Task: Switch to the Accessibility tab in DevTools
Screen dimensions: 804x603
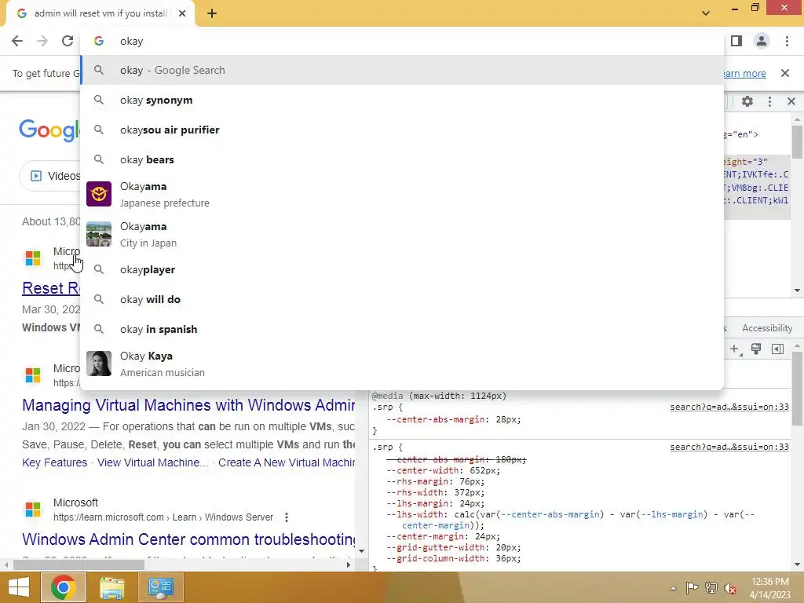Action: [x=767, y=328]
